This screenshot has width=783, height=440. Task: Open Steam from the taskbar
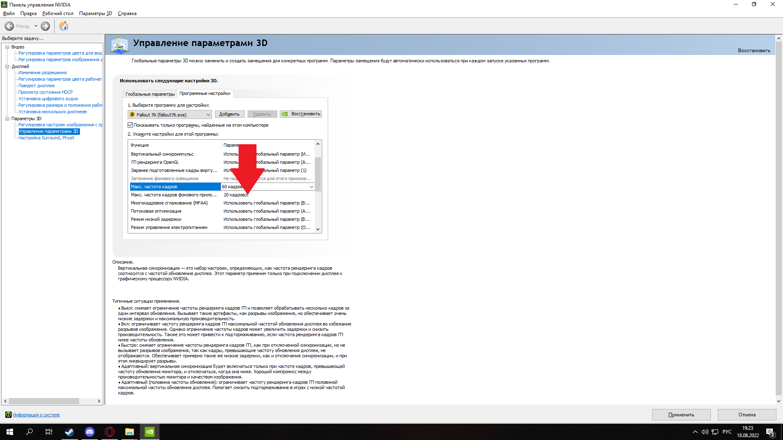(69, 432)
